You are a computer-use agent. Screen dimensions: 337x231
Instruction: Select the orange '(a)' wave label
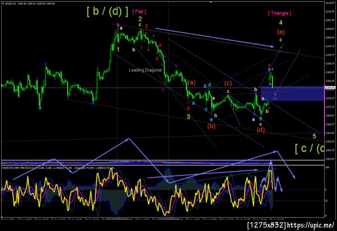[192, 83]
